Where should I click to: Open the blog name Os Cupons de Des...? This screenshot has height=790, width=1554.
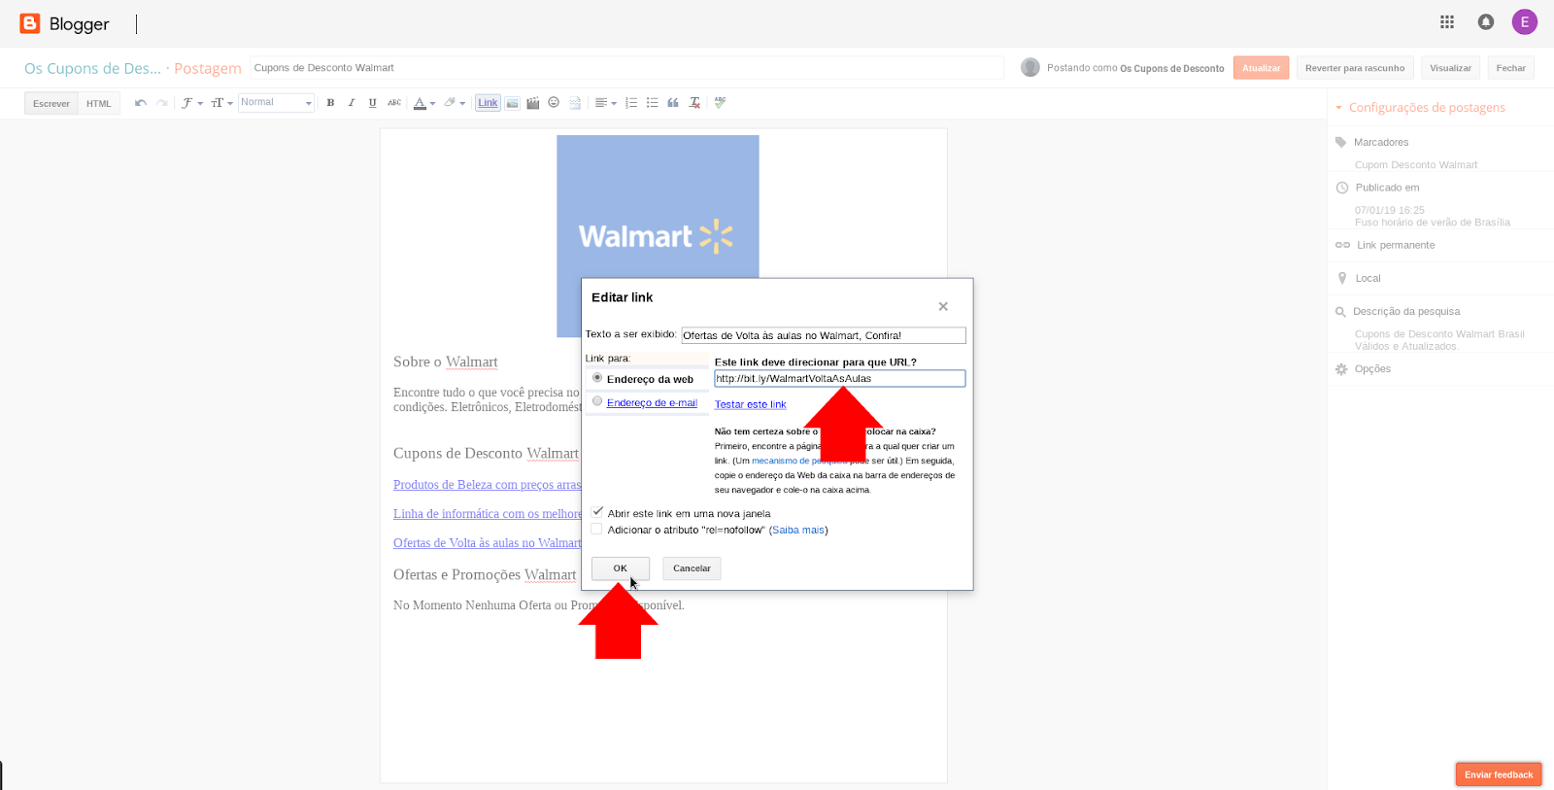coord(92,68)
